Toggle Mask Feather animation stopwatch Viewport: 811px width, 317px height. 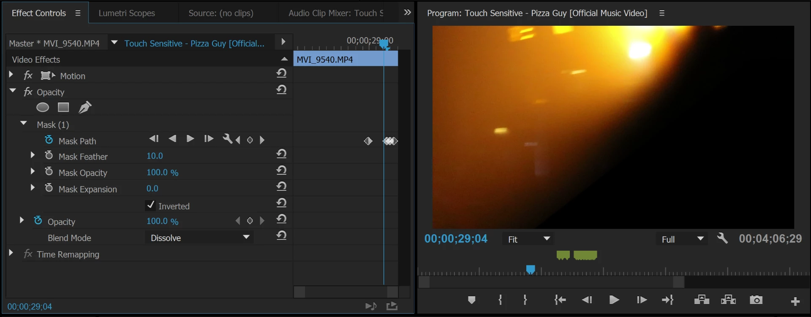(x=49, y=155)
